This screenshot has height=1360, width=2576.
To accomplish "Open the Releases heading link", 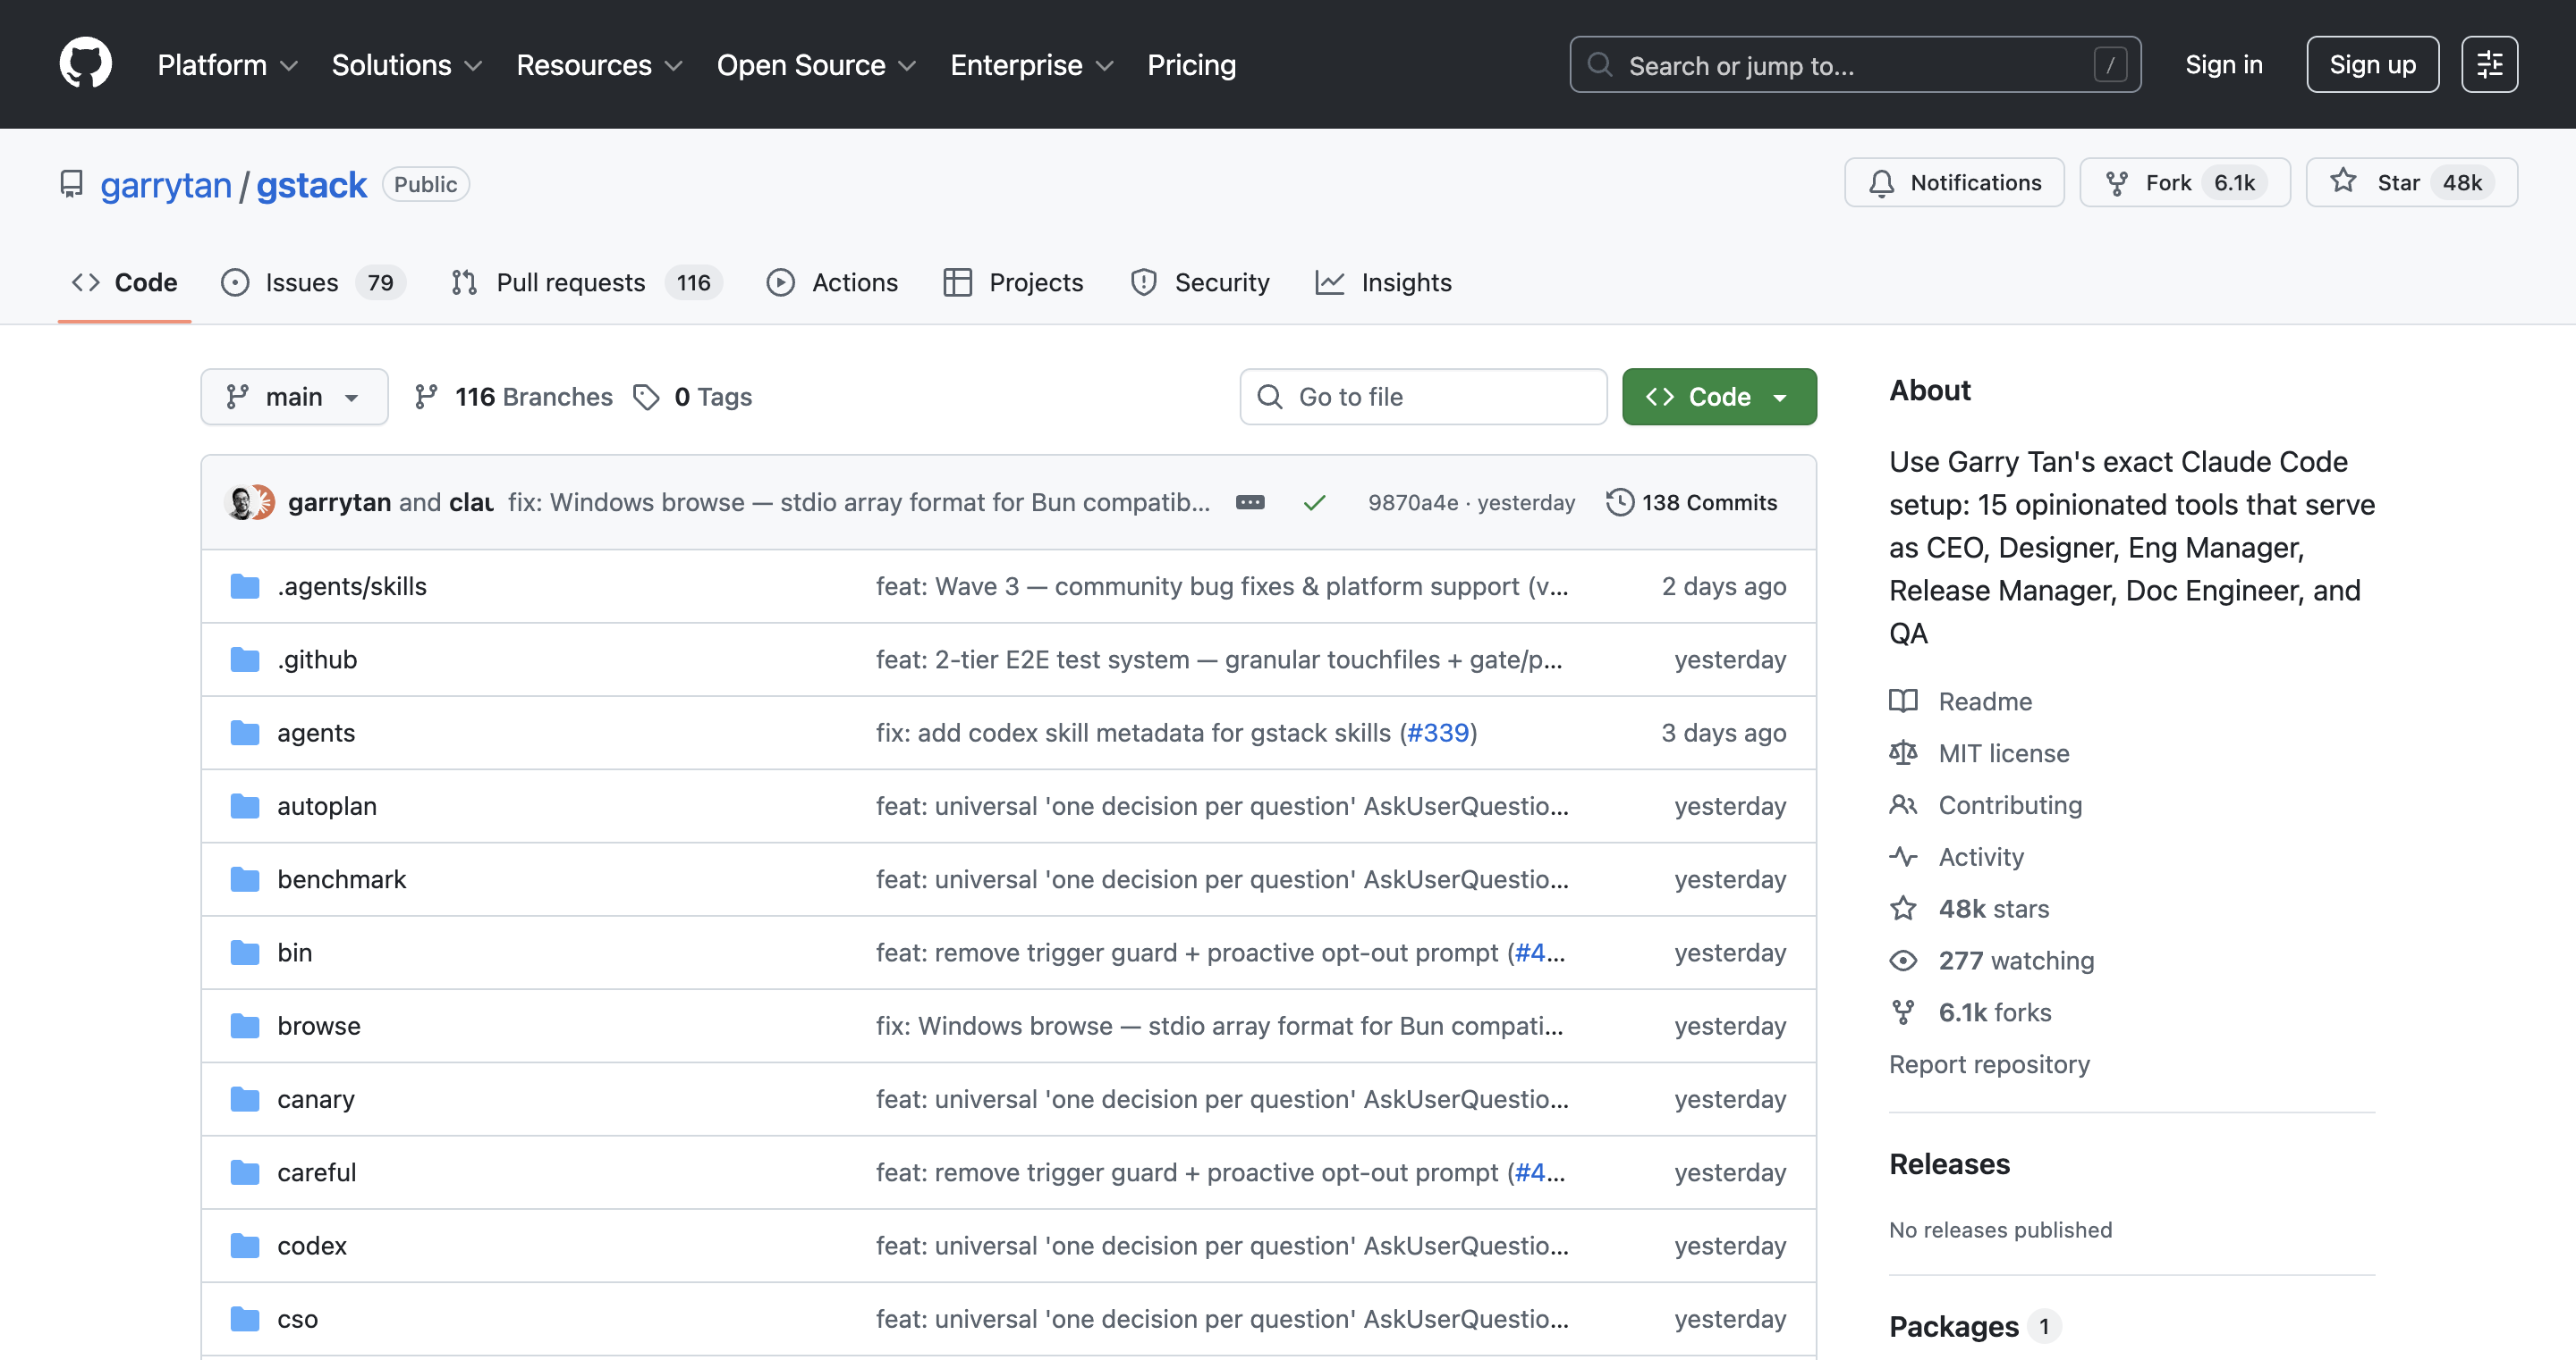I will [x=1949, y=1165].
